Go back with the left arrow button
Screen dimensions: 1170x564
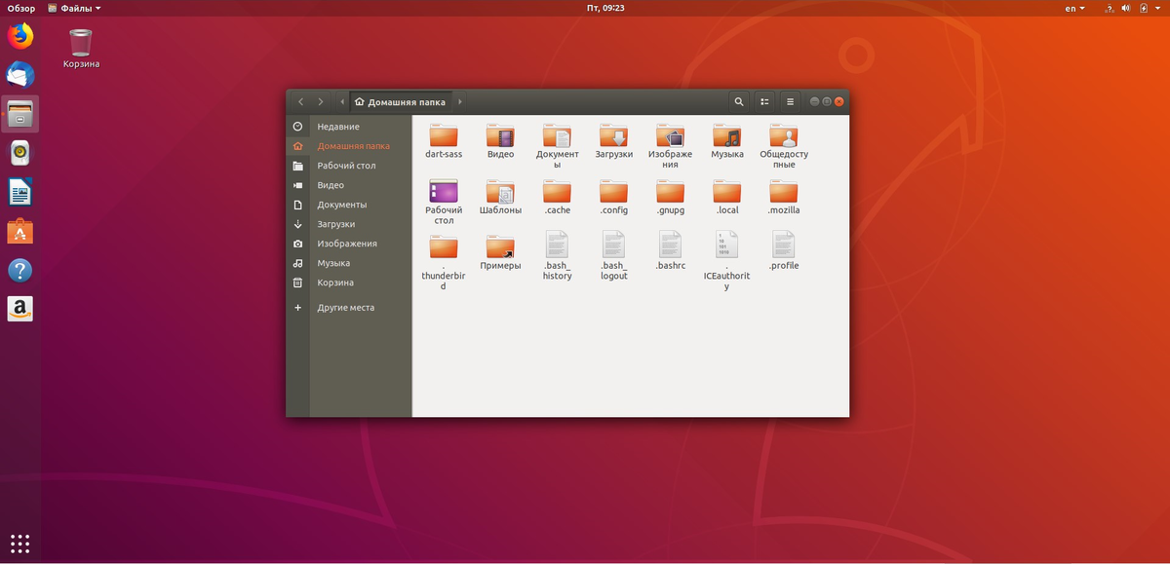tap(300, 101)
